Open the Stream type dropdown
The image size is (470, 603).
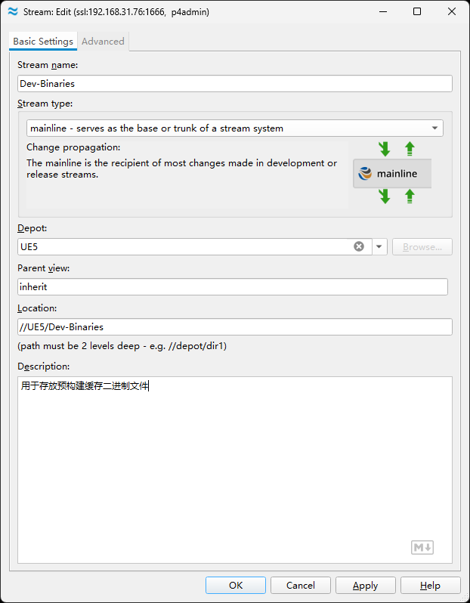pyautogui.click(x=234, y=128)
